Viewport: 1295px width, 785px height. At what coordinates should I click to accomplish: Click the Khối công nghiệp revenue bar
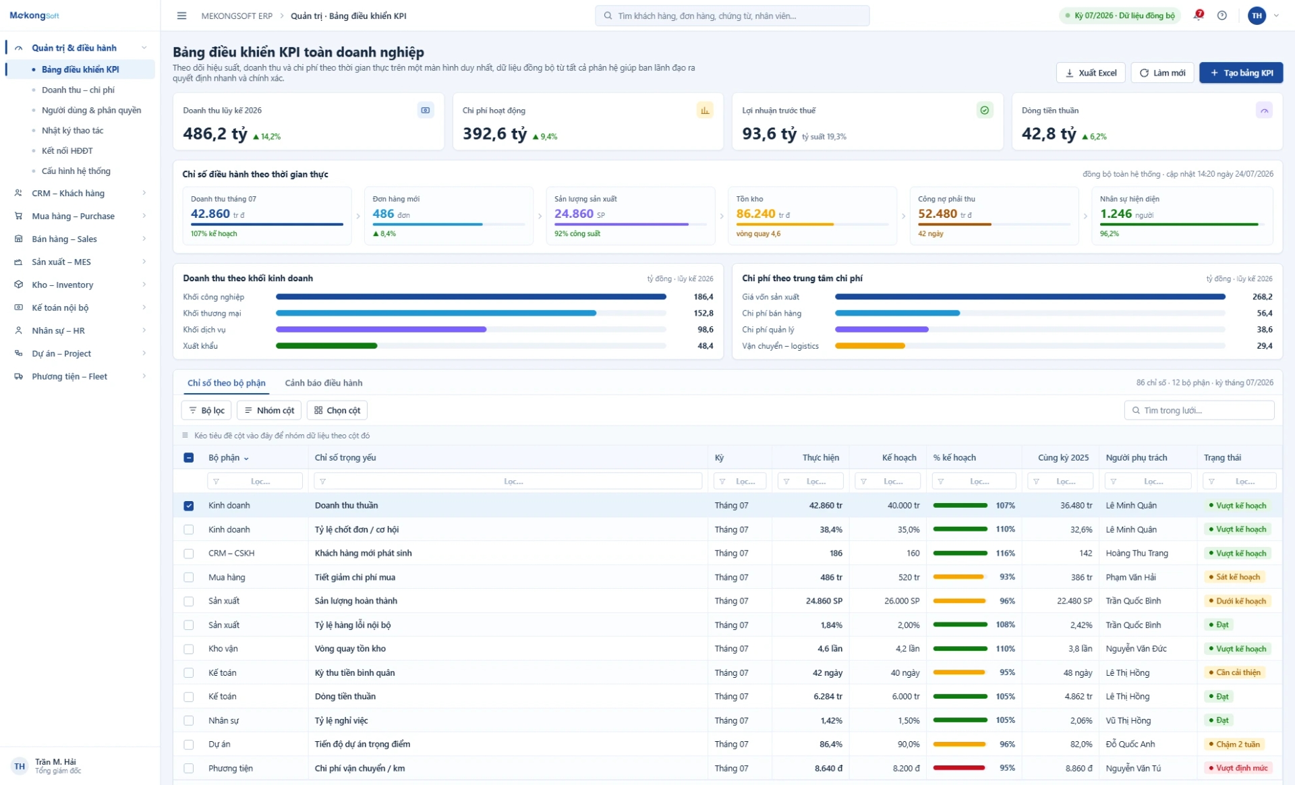pos(471,297)
